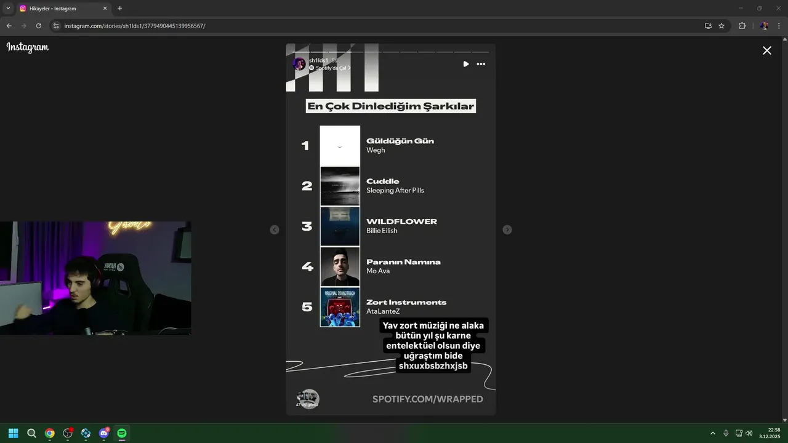
Task: Open sh1lds1 profile picture in story header
Action: [299, 64]
